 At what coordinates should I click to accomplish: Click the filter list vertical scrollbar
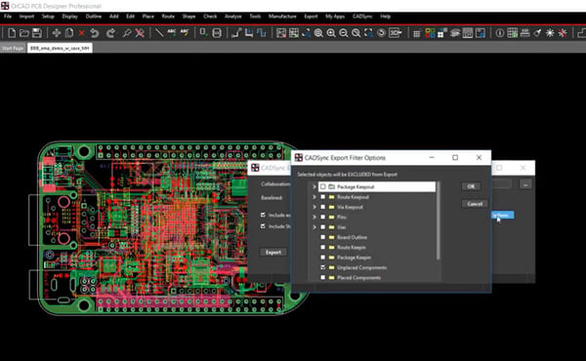pyautogui.click(x=439, y=221)
